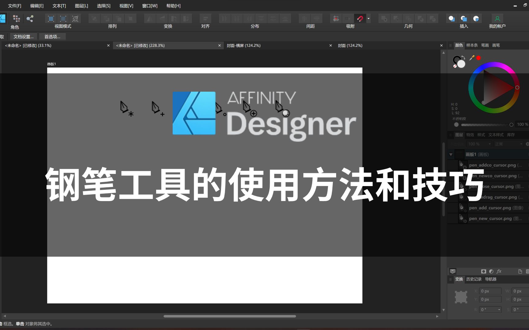Image resolution: width=529 pixels, height=330 pixels.
Task: Click the move to front arrange icon
Action: coord(131,19)
